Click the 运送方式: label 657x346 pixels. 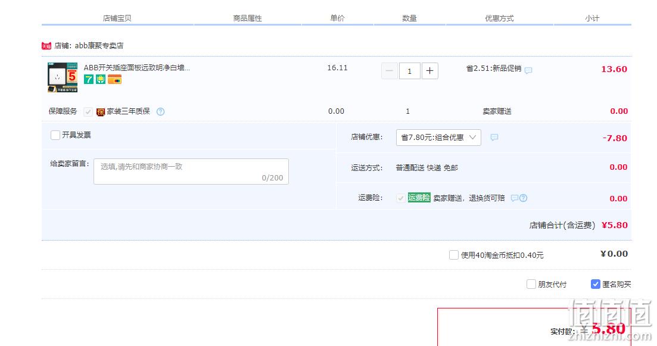coord(367,168)
